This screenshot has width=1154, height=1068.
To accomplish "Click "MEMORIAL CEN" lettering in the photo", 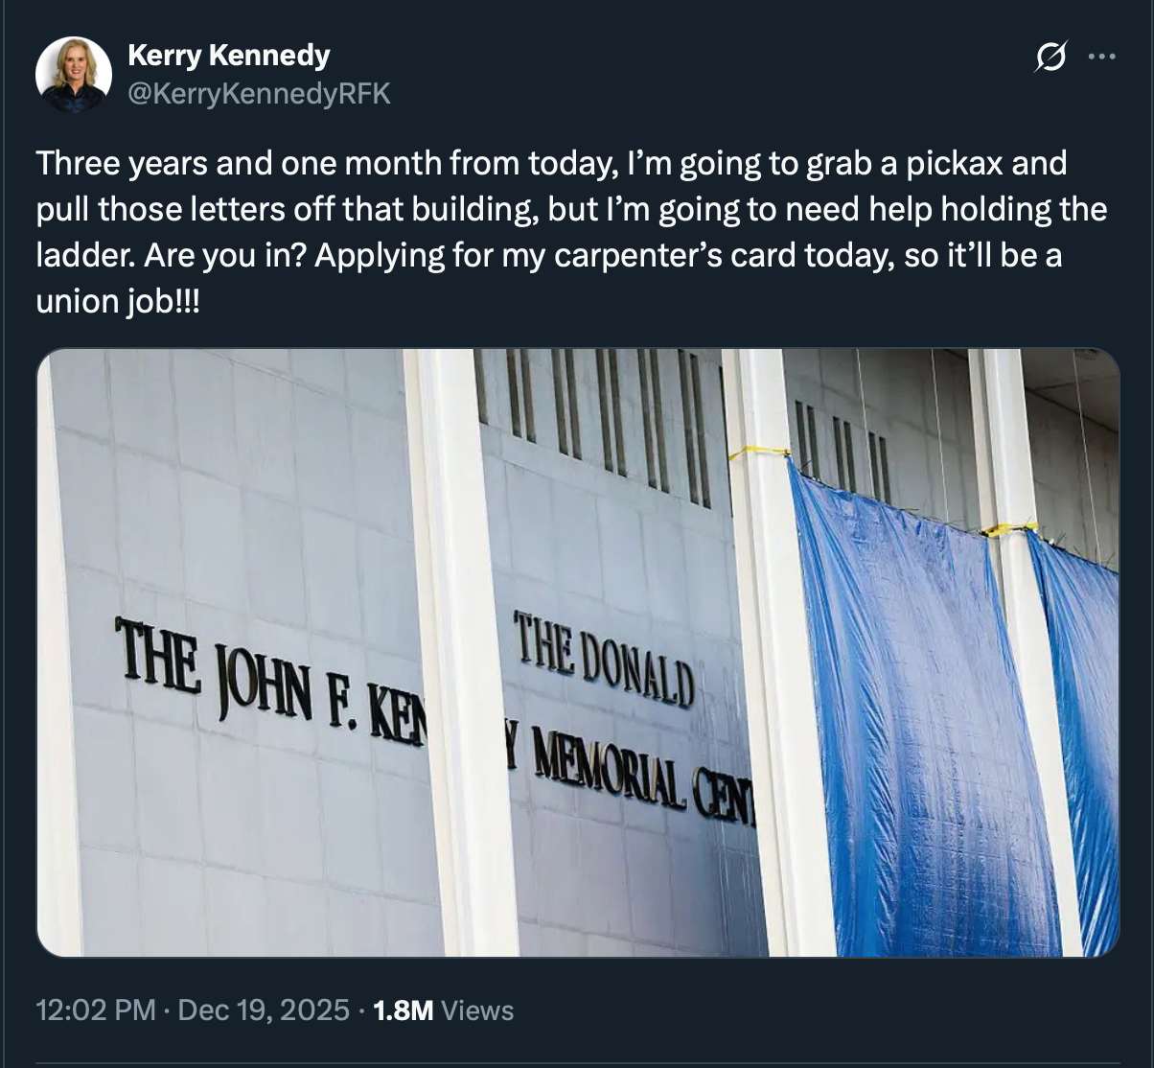I will 633,775.
